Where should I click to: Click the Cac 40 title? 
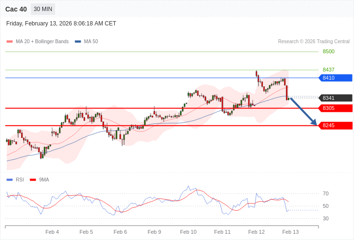point(16,9)
